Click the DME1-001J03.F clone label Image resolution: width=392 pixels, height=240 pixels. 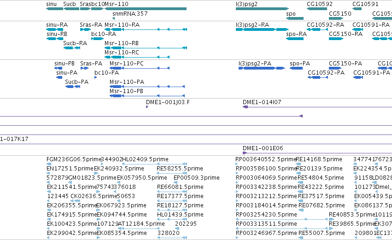pyautogui.click(x=168, y=102)
